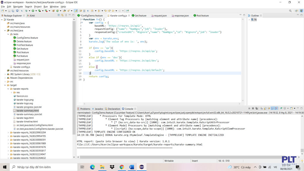Click the search magnifier at top right
This screenshot has height=171, width=304.
point(290,11)
